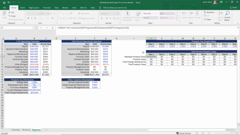The width and height of the screenshot is (240, 135).
Task: Click the formula Enter checkmark
Action: click(47, 28)
